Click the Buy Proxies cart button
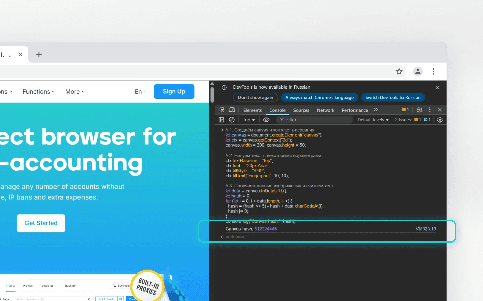The height and width of the screenshot is (301, 483). pos(121,286)
